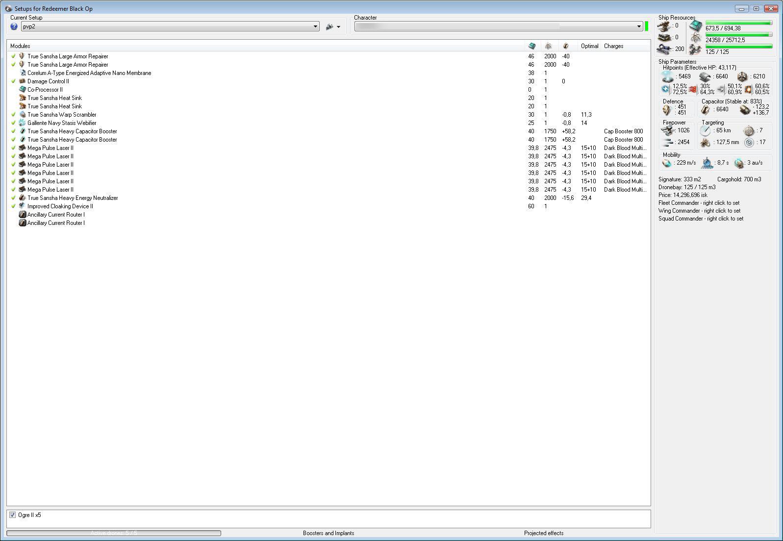The height and width of the screenshot is (541, 783).
Task: Open the Current Setup dropdown showing pvp2
Action: [170, 26]
